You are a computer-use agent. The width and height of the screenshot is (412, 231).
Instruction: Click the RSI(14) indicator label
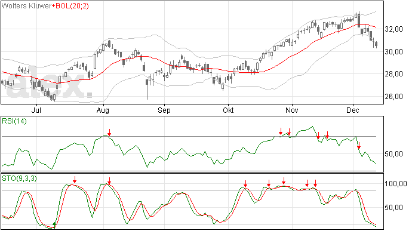pos(14,121)
